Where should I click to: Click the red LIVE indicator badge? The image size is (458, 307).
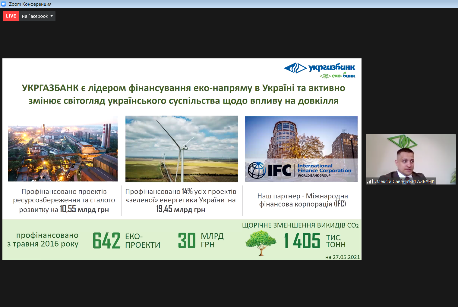[11, 16]
